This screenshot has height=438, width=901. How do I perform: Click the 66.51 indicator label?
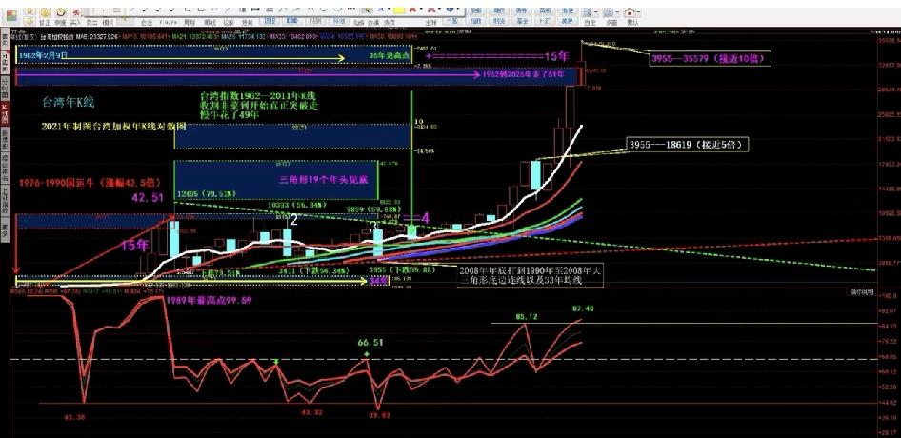click(370, 343)
